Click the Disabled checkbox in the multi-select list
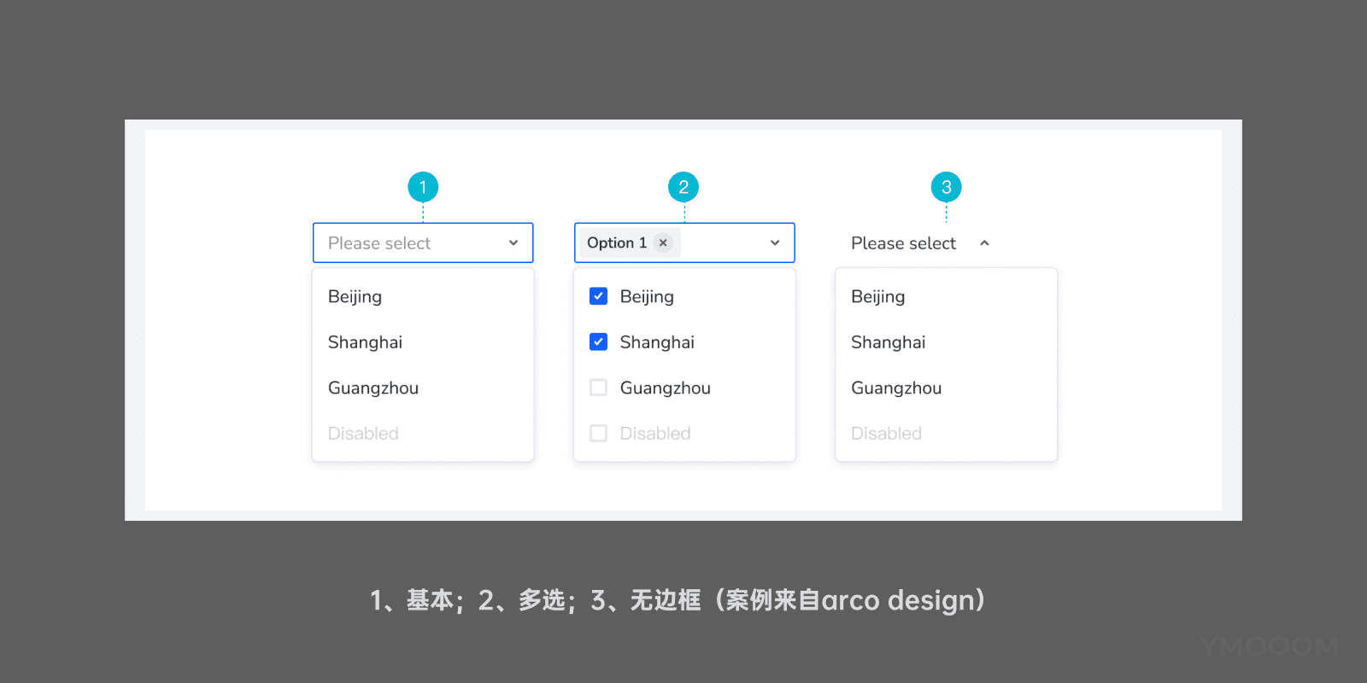Viewport: 1367px width, 683px height. (599, 434)
